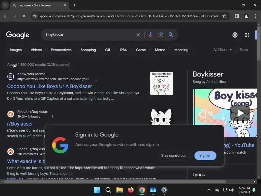This screenshot has height=196, width=261.
Task: Click the horizontal scrollbar right arrow
Action: coord(255,181)
